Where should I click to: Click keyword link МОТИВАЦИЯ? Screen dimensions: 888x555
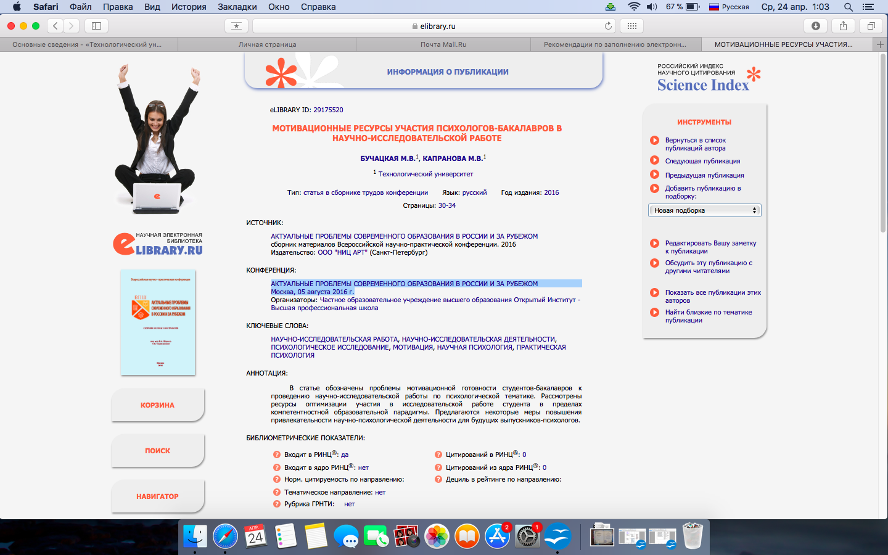point(413,347)
